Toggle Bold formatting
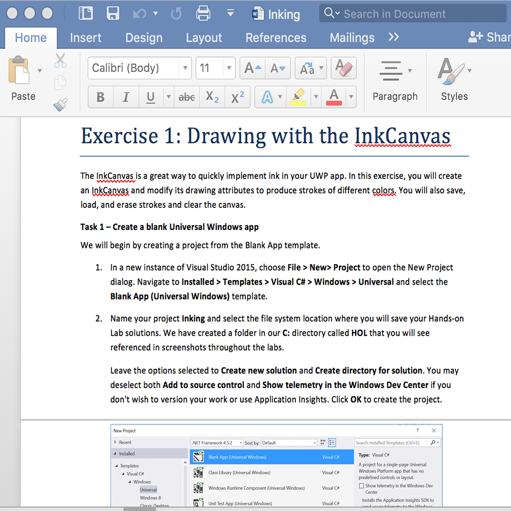Image resolution: width=511 pixels, height=511 pixels. pyautogui.click(x=101, y=97)
